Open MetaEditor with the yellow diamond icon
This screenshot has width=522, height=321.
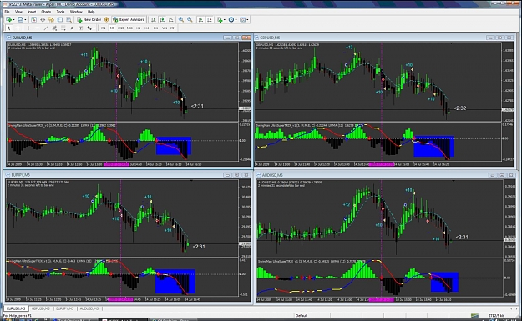pyautogui.click(x=106, y=20)
